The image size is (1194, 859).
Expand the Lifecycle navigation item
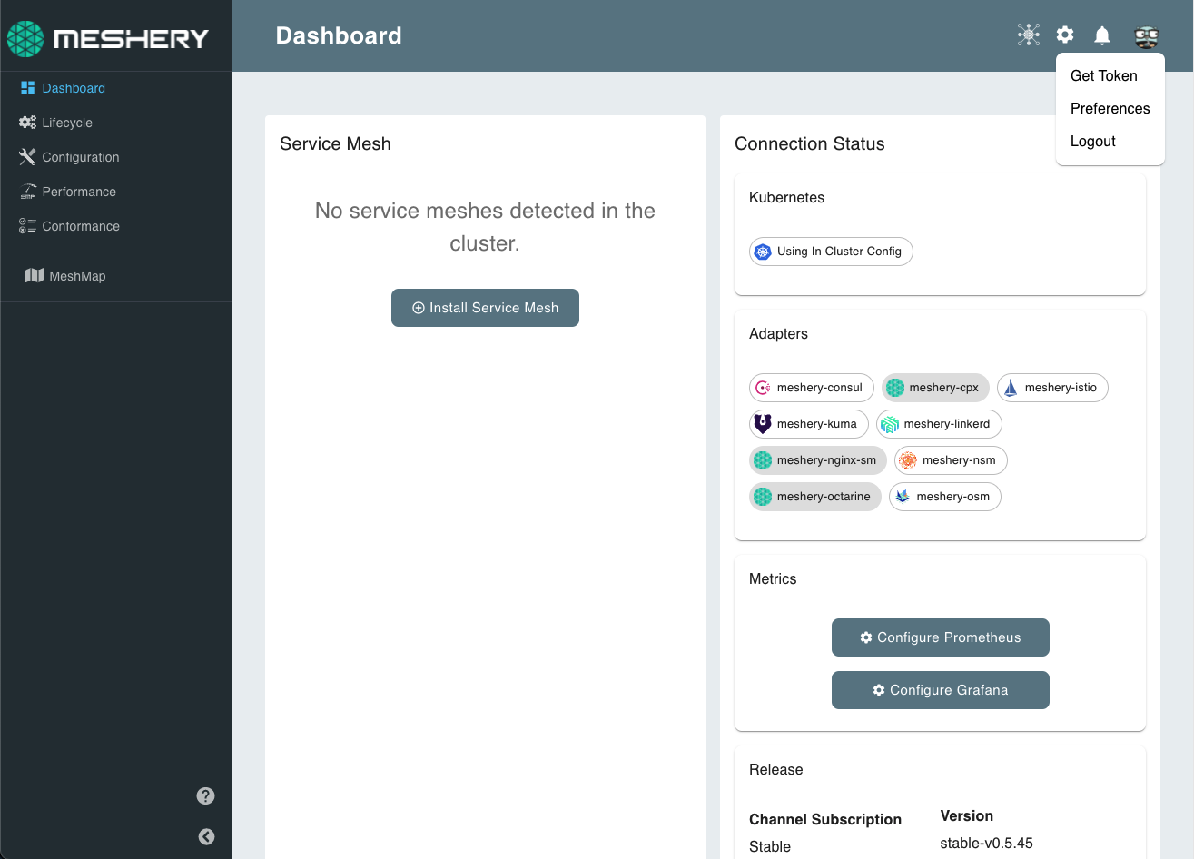pos(67,123)
